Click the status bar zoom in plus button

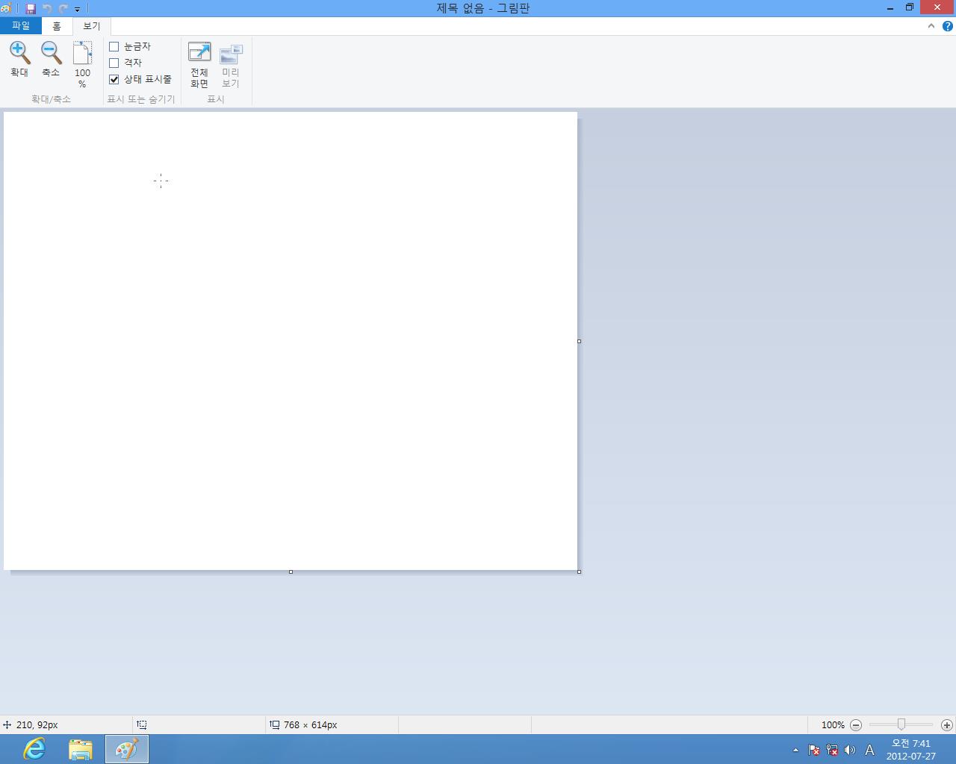click(947, 725)
